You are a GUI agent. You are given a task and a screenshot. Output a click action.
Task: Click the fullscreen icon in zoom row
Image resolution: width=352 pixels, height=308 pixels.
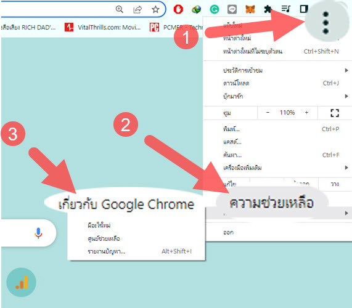click(x=335, y=113)
